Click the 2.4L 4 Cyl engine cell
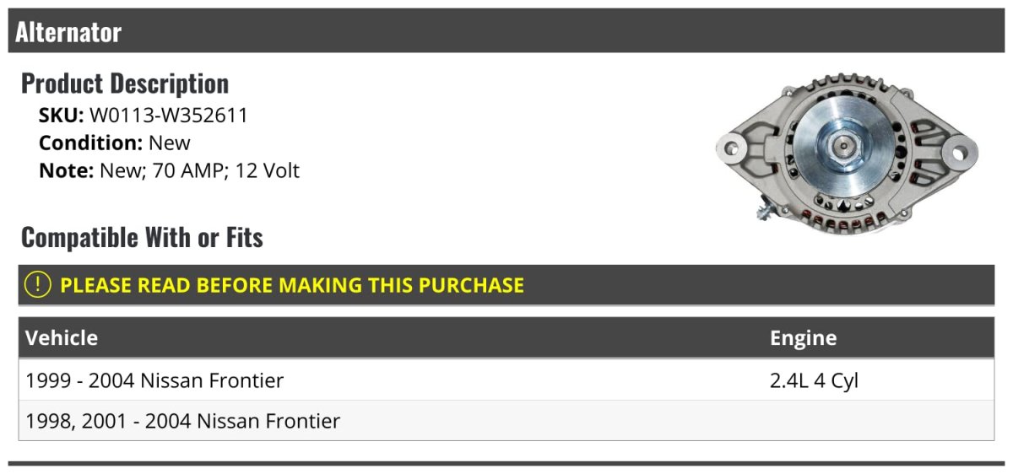 pos(814,380)
